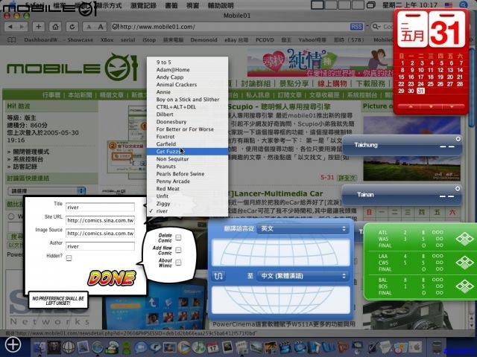Open the Showcase bookmark in bookmarks bar
The image size is (477, 357).
pos(80,39)
